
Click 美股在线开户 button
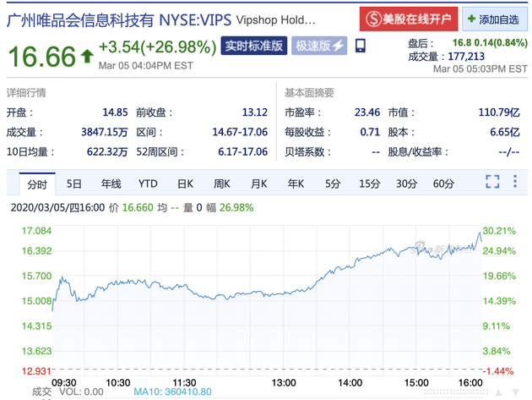coord(409,19)
